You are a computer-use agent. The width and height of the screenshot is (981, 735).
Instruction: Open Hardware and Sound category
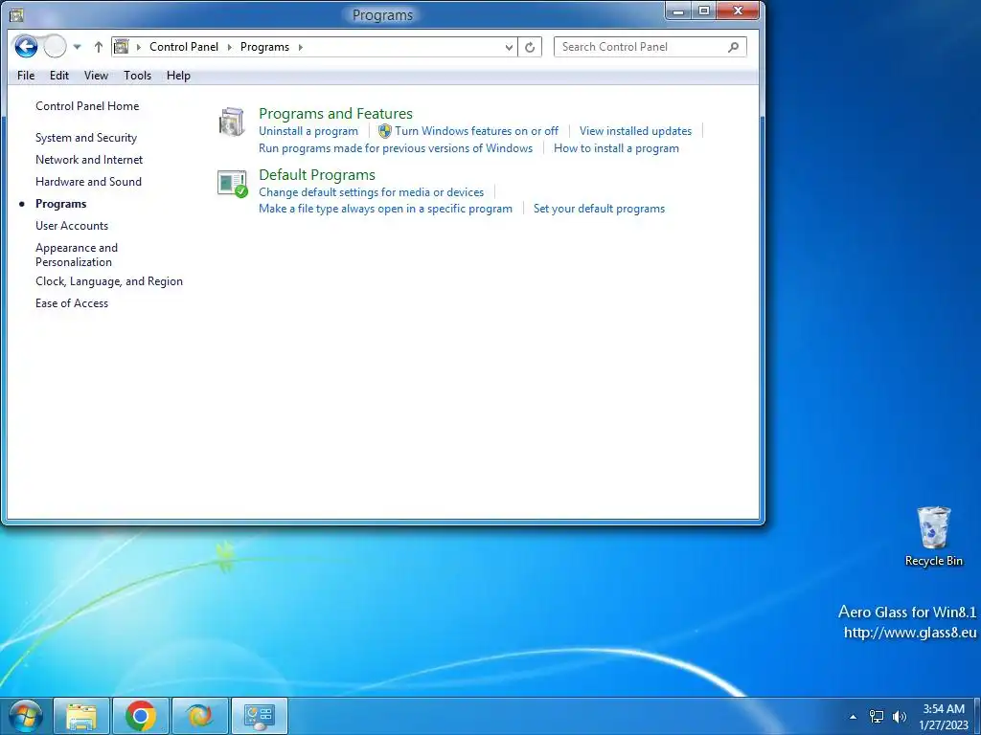[88, 181]
